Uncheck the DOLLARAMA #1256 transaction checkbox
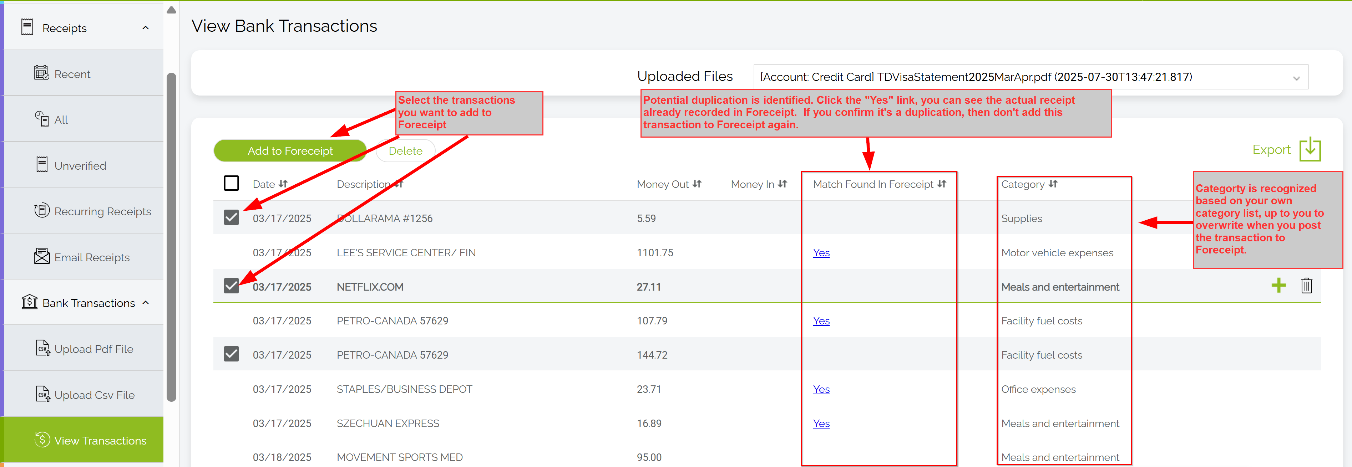The width and height of the screenshot is (1352, 467). tap(231, 217)
